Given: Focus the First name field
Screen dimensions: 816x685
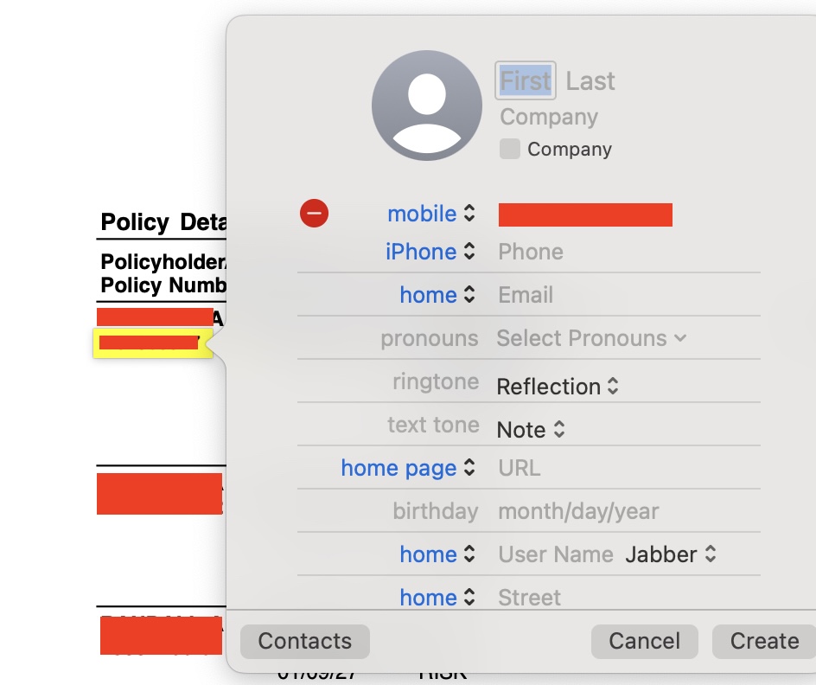Looking at the screenshot, I should (526, 80).
